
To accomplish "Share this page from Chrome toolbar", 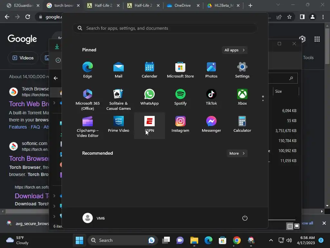I will 279,17.
